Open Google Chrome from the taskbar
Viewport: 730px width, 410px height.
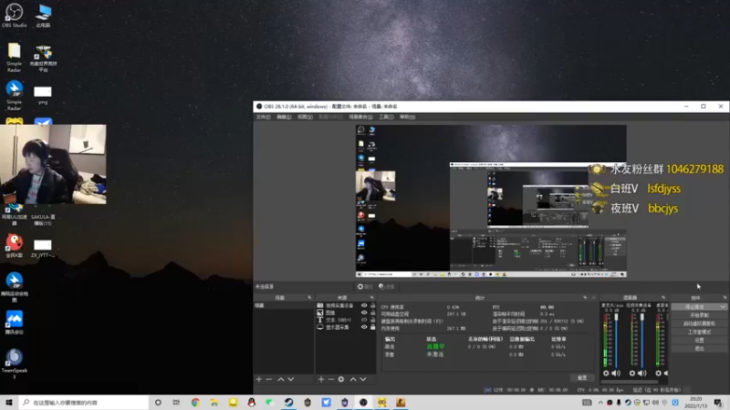(x=195, y=403)
